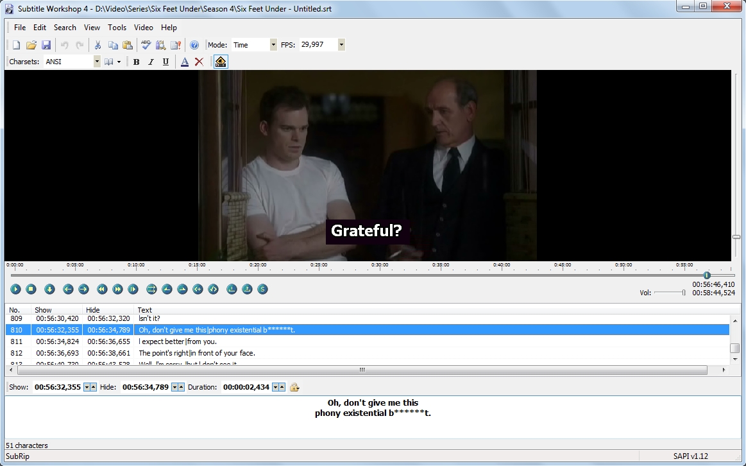Fast forward the video
746x466 pixels.
pyautogui.click(x=117, y=289)
